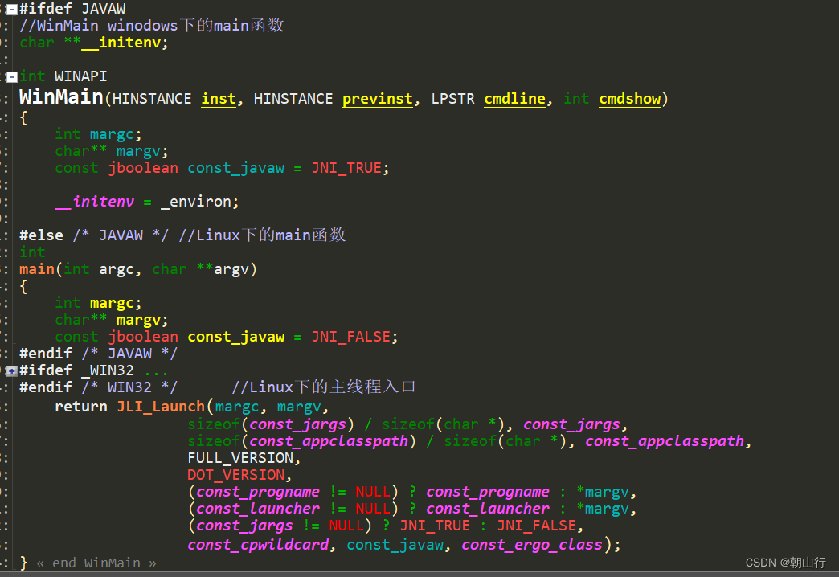Click JNI_TRUE in the const_javaw assignment
The height and width of the screenshot is (577, 839).
tap(346, 168)
